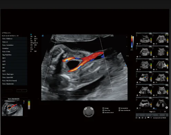Click the trackball center control
This screenshot has width=171, height=135.
(x=88, y=112)
